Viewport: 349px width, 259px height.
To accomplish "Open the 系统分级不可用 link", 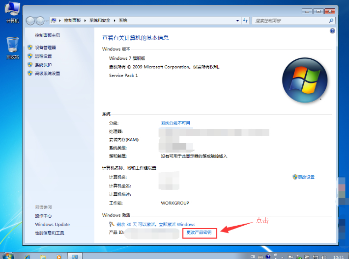I will (x=175, y=123).
